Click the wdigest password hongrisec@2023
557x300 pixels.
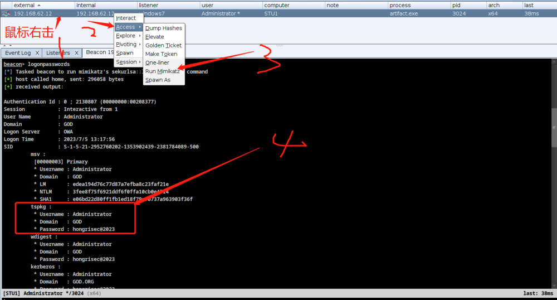(94, 259)
